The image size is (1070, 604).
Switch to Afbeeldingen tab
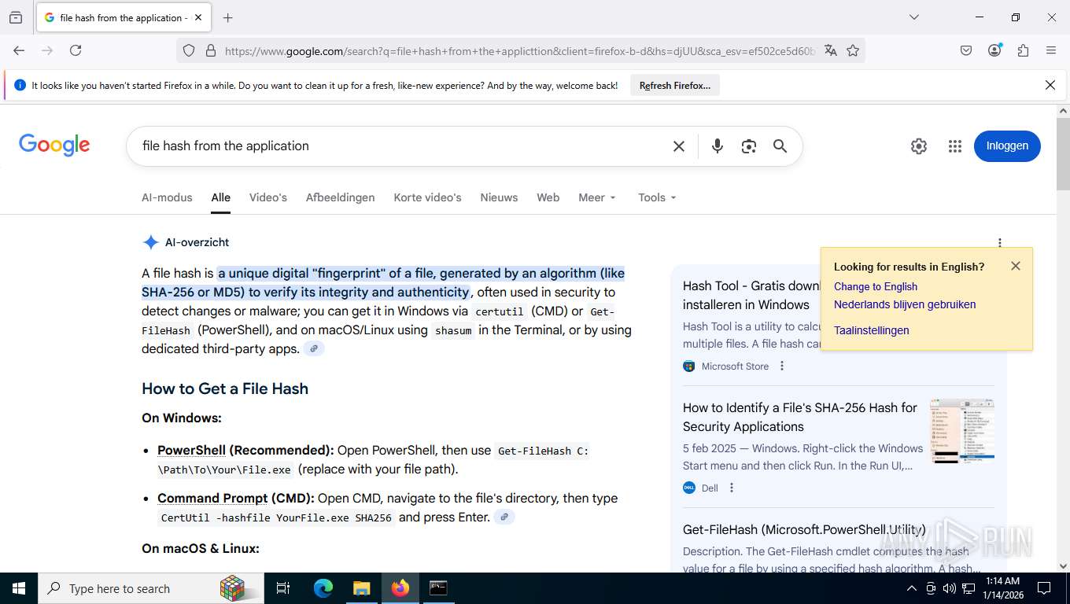340,197
